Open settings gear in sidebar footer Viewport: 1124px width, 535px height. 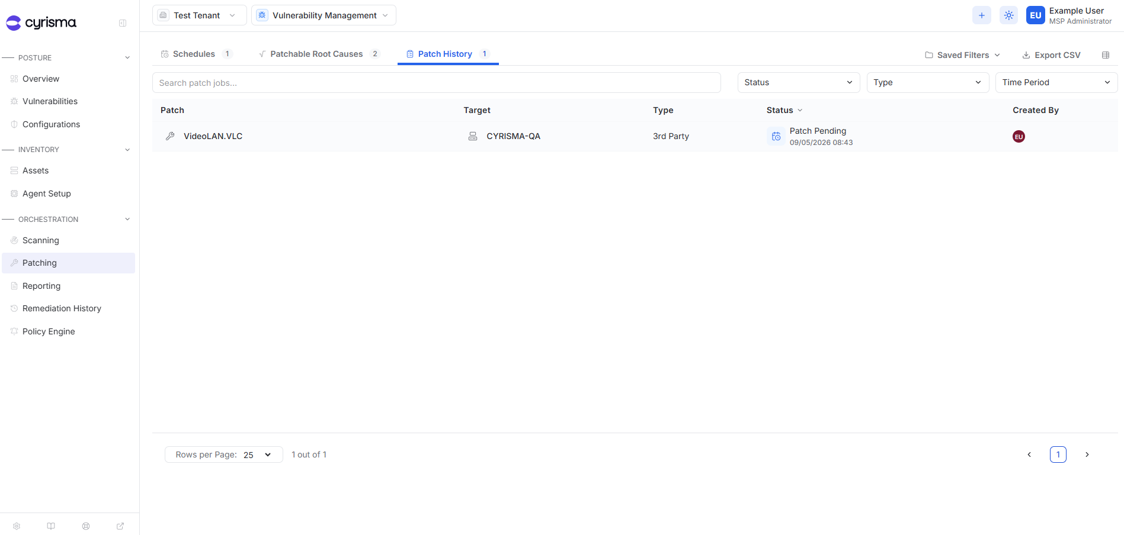click(x=17, y=526)
